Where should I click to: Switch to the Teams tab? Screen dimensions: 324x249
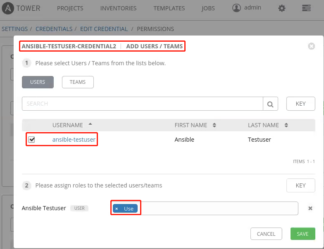(78, 82)
